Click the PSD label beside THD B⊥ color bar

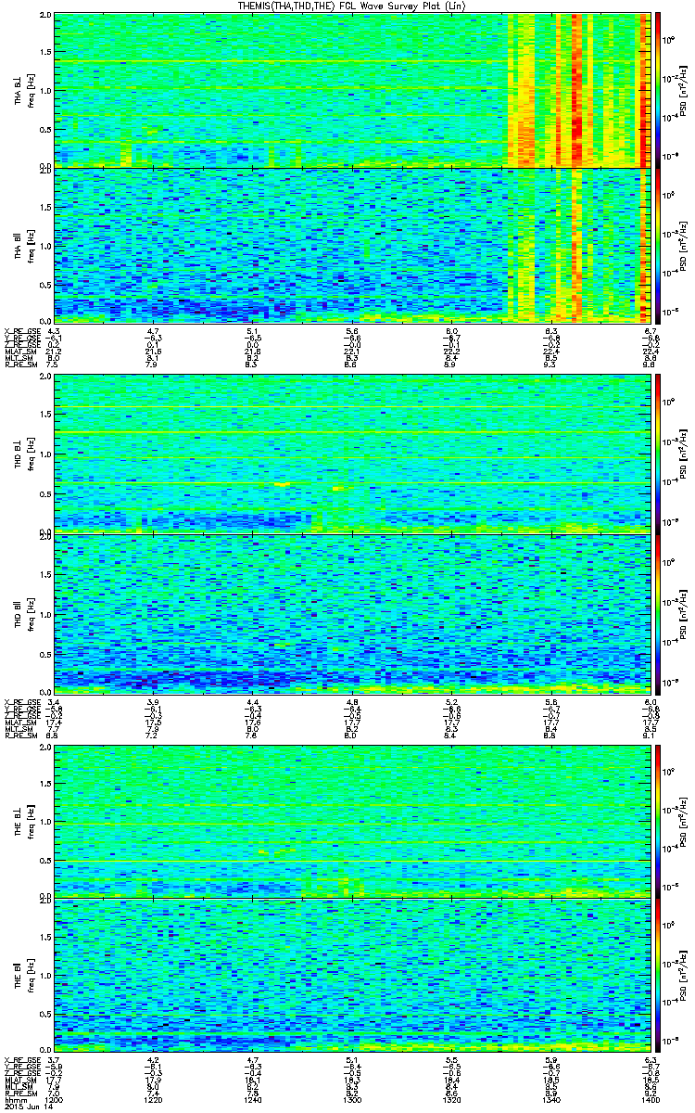pyautogui.click(x=686, y=454)
